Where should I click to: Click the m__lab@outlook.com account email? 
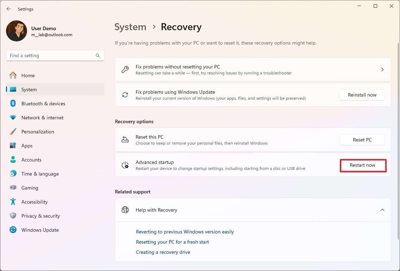[52, 35]
